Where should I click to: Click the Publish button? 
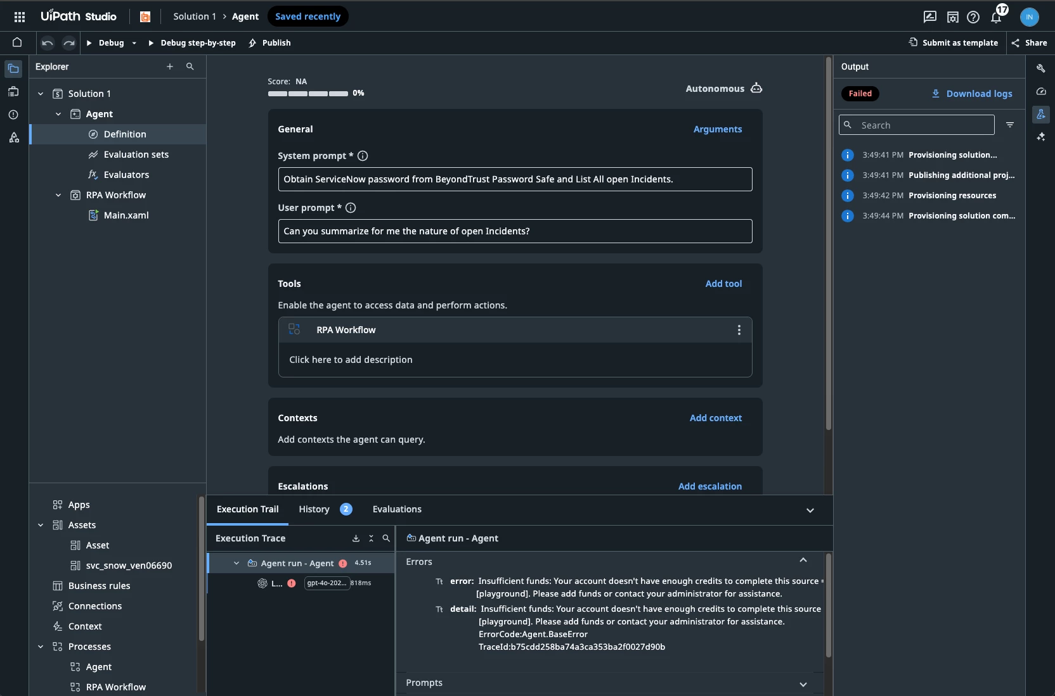[x=269, y=43]
